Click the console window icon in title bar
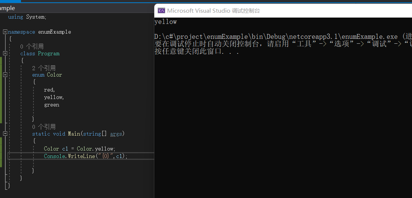412x198 pixels. coord(161,10)
